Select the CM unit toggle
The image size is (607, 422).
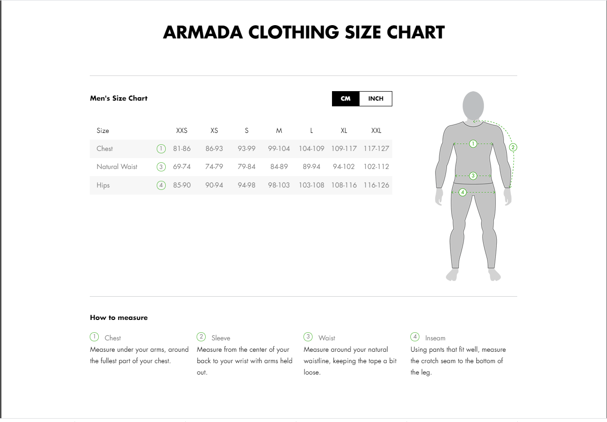point(346,99)
